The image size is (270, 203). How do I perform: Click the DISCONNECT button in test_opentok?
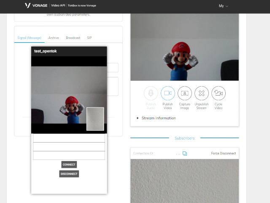tap(69, 174)
